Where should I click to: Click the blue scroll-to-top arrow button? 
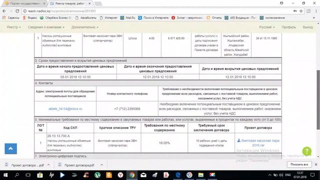click(11, 148)
